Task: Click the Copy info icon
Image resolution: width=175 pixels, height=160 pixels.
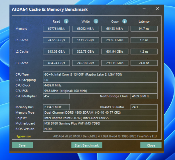Action: [x=125, y=21]
